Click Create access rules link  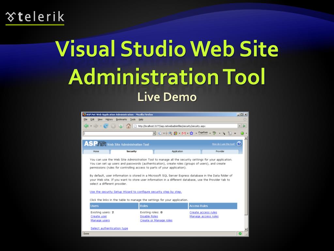tap(203, 212)
